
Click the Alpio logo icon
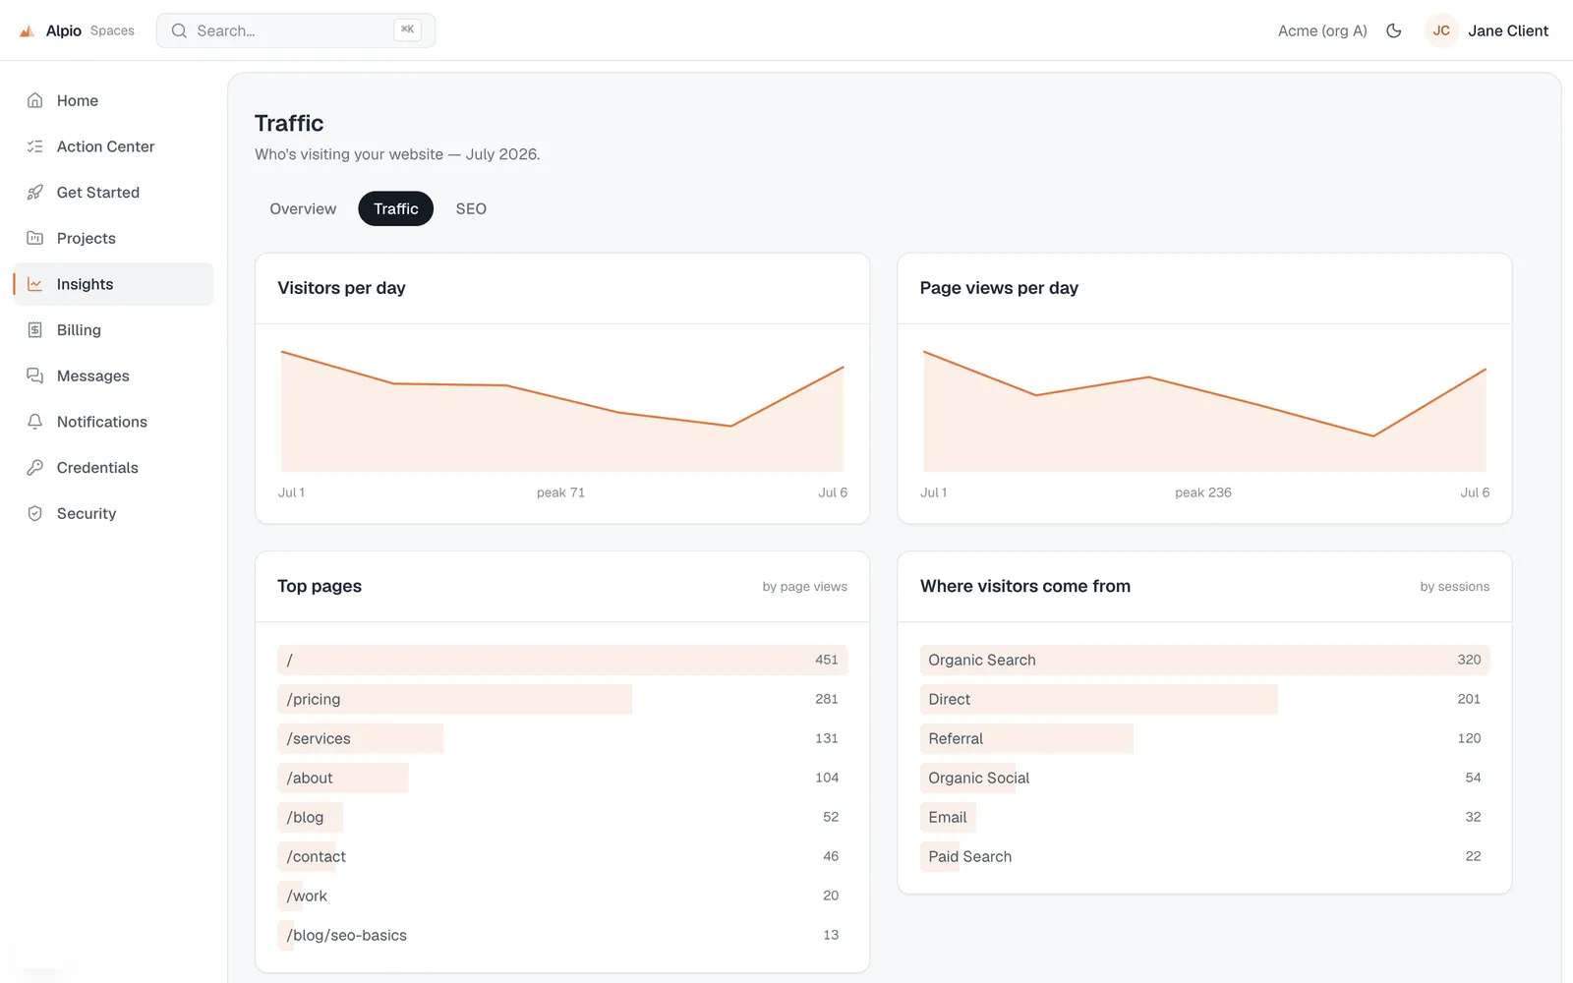[x=28, y=31]
